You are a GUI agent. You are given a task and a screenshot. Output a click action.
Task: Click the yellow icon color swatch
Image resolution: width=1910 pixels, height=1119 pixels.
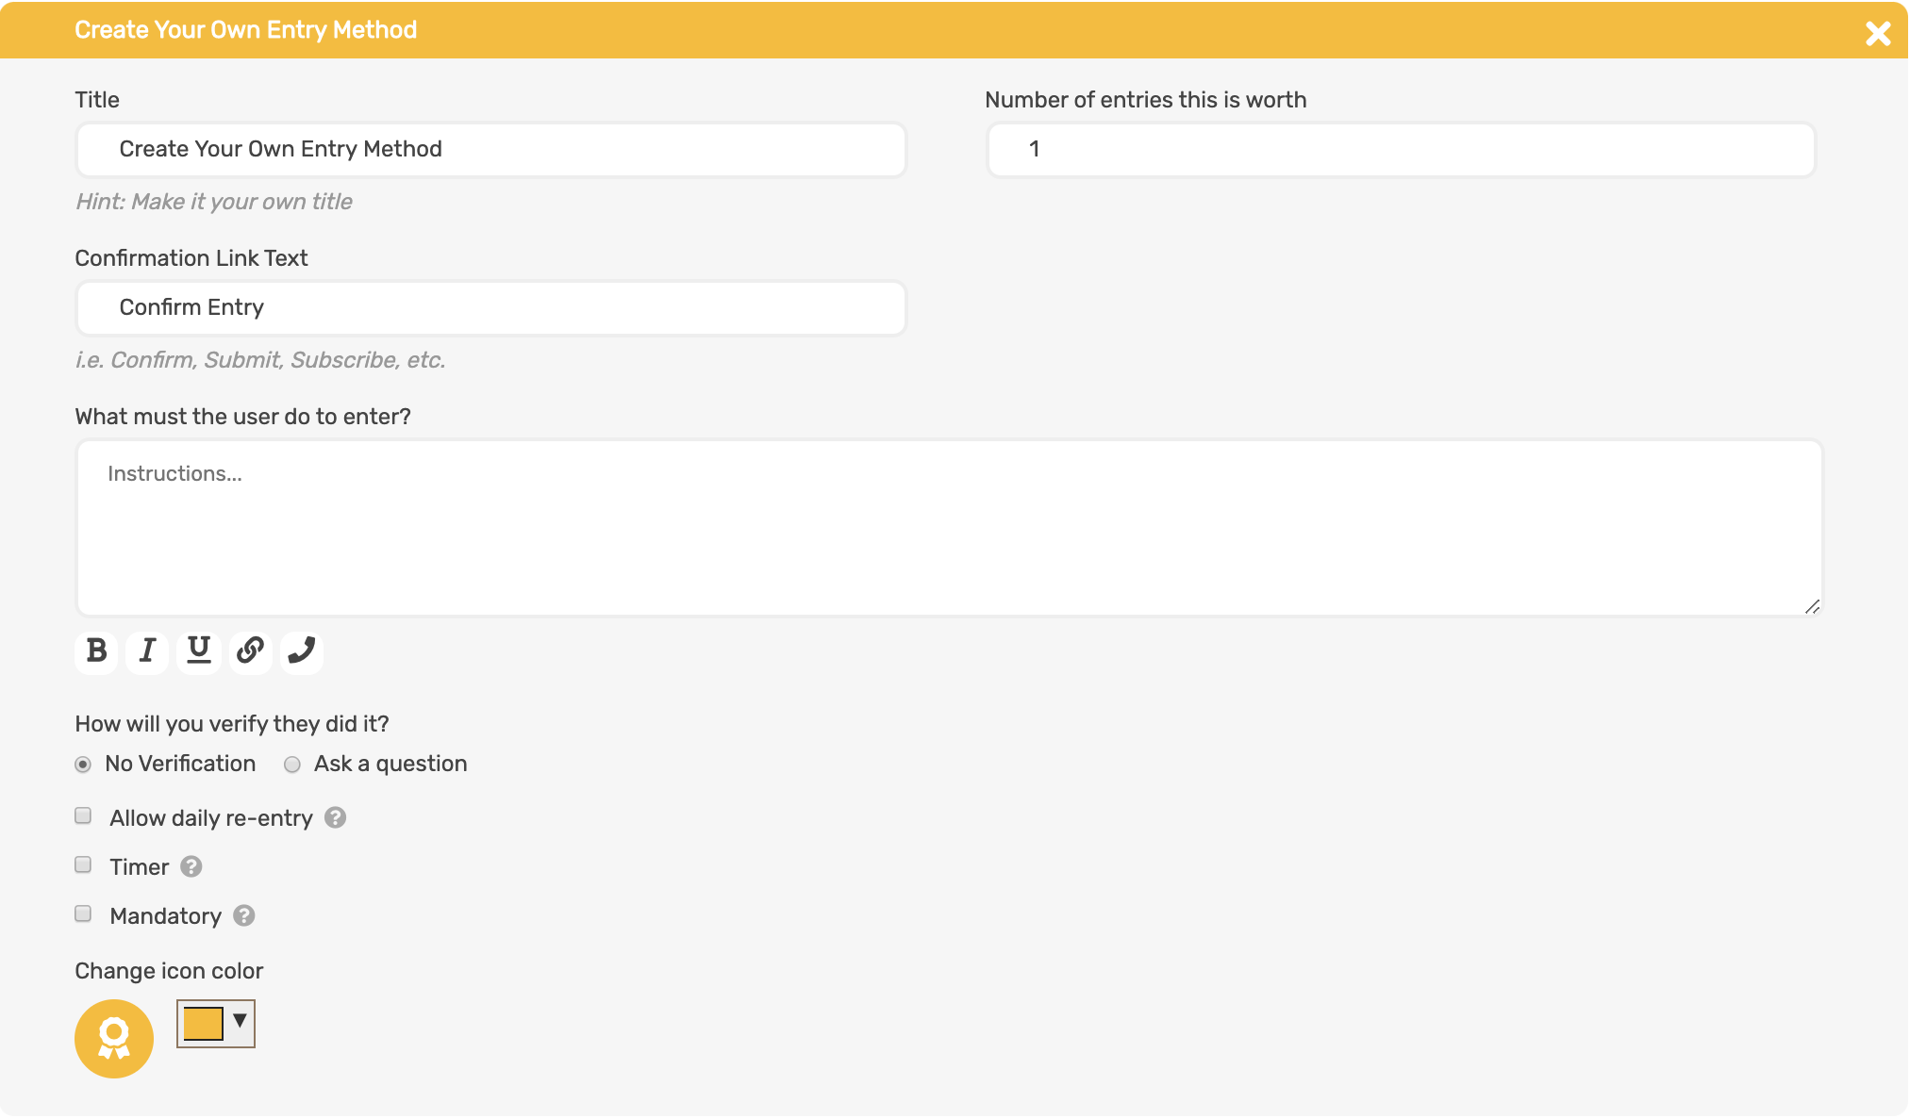click(x=203, y=1024)
